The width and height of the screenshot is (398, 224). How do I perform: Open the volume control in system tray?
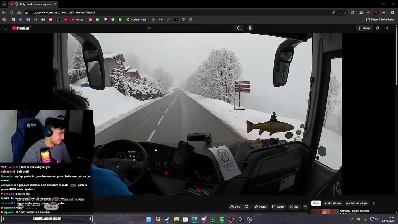(377, 219)
